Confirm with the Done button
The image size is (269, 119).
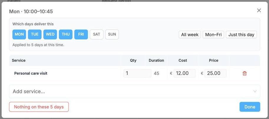[250, 107]
